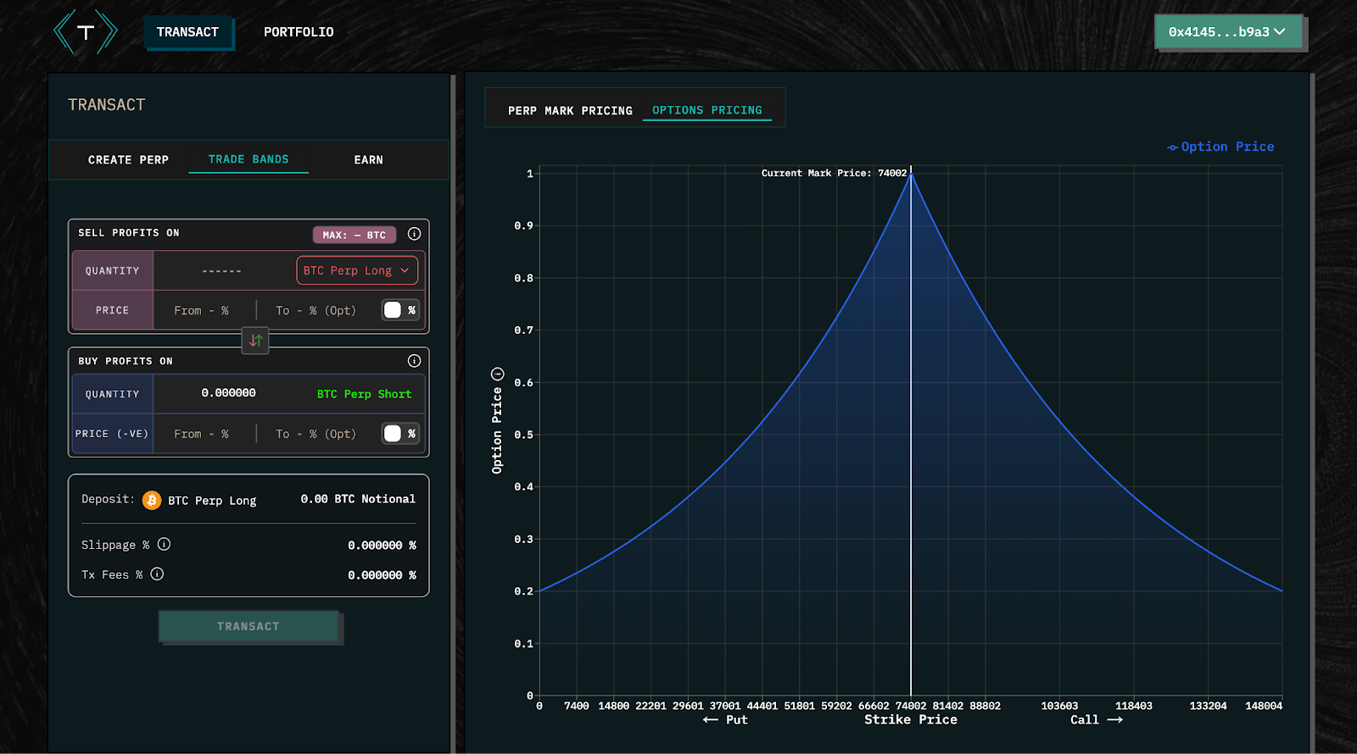Image resolution: width=1357 pixels, height=754 pixels.
Task: Expand the BTC Perp Long dropdown
Action: coord(357,271)
